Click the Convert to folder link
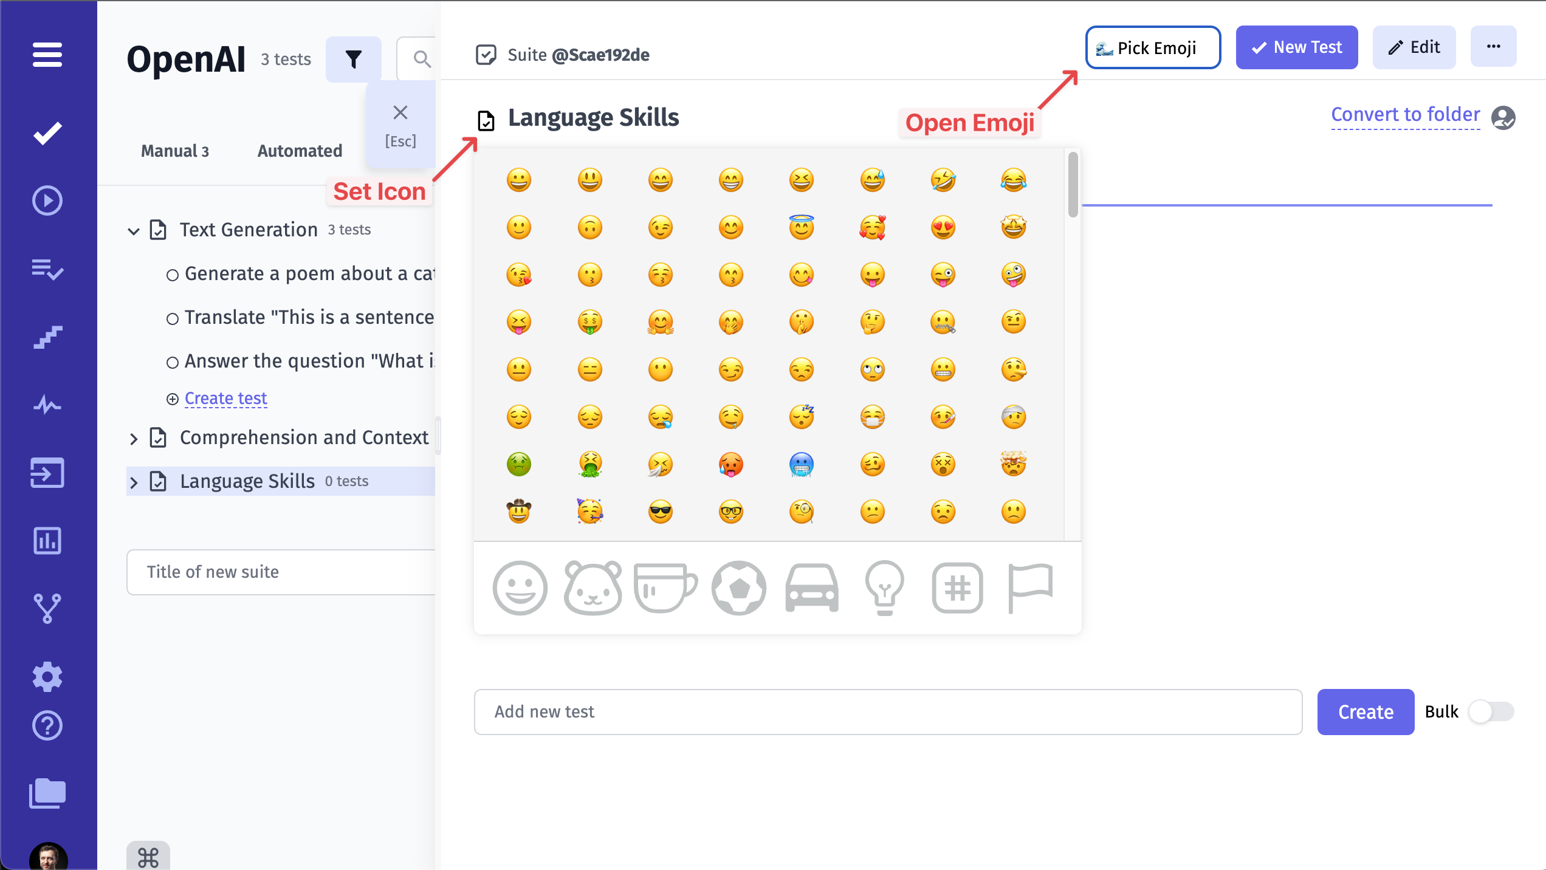Viewport: 1546px width, 870px height. click(1405, 114)
